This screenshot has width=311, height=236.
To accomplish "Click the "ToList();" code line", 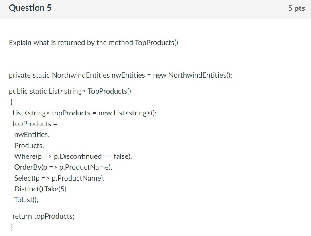I will coord(26,200).
